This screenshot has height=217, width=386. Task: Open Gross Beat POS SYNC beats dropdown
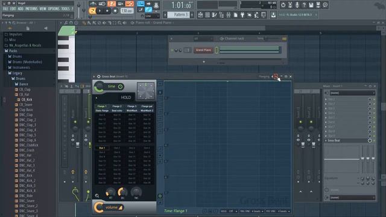278,211
